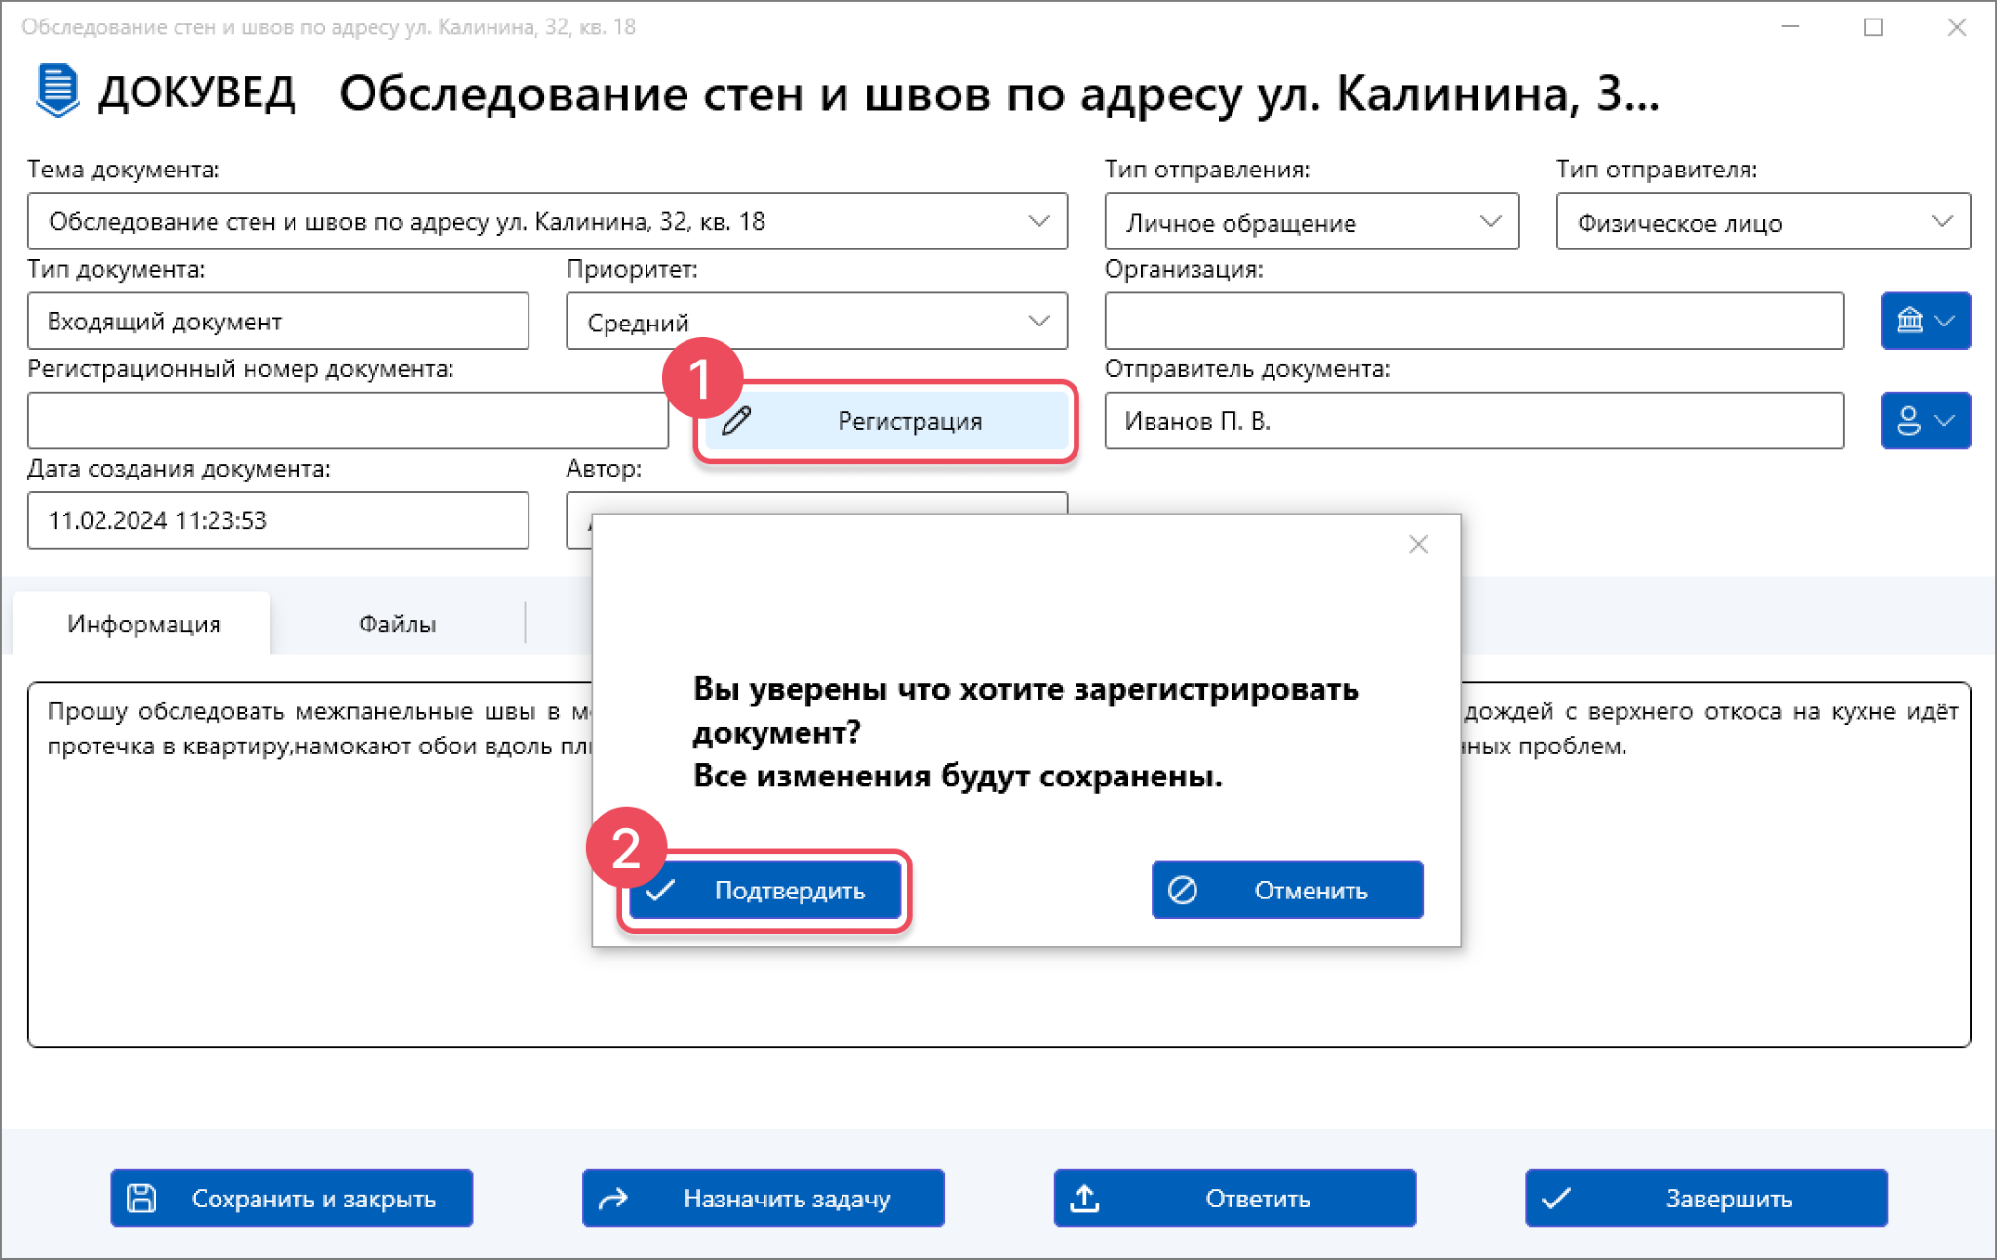
Task: Click the checkmark icon on Подтвердить button
Action: click(661, 890)
